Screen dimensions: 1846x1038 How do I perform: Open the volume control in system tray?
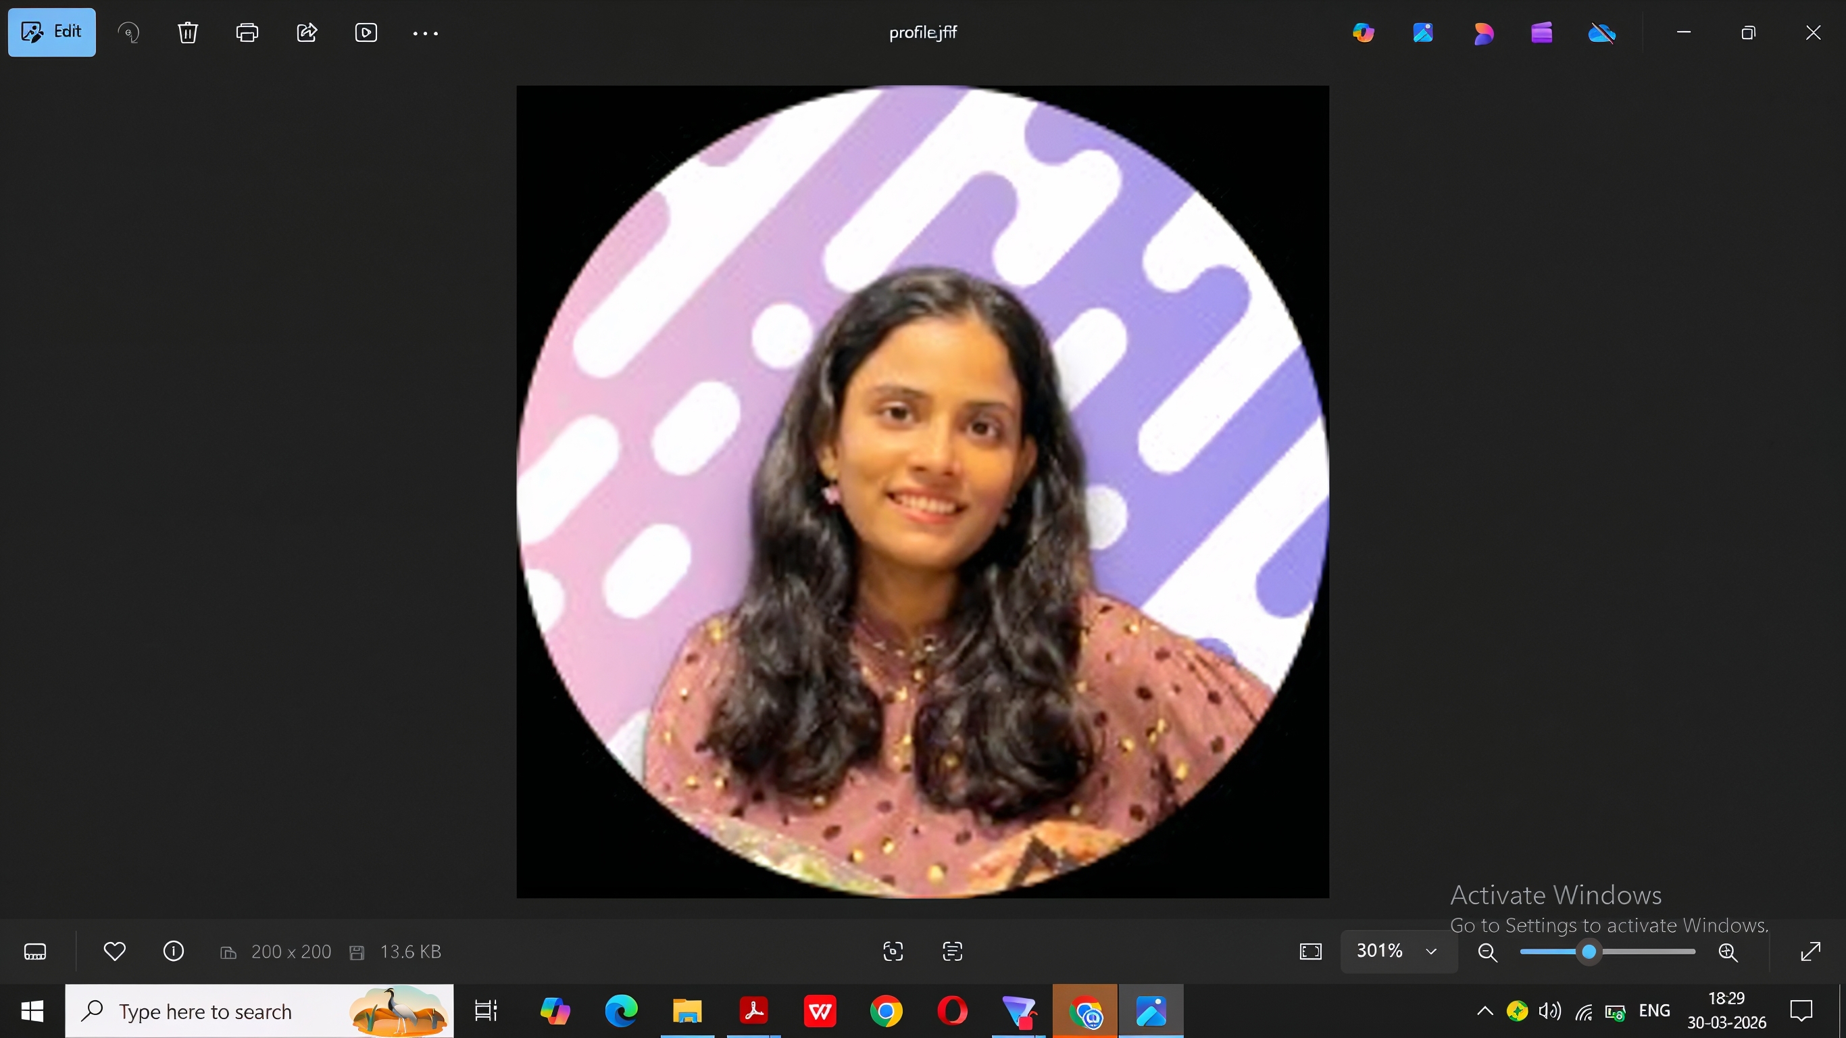(1550, 1012)
